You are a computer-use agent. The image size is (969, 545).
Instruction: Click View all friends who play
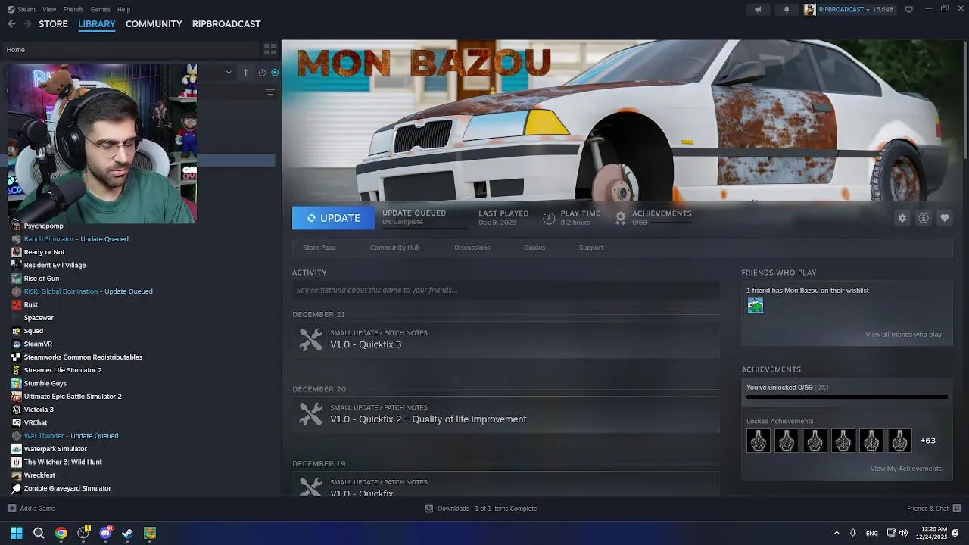(904, 335)
